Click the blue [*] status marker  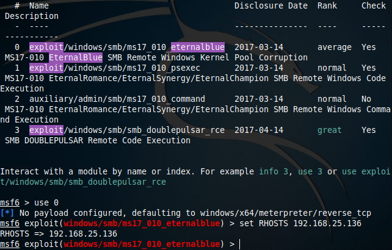coord(7,213)
